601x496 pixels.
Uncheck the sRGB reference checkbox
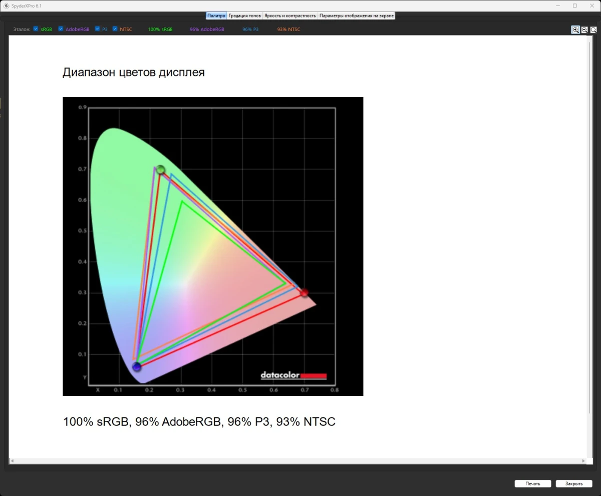point(36,29)
